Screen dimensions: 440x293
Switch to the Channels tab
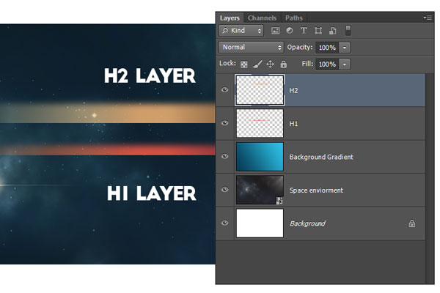point(262,18)
